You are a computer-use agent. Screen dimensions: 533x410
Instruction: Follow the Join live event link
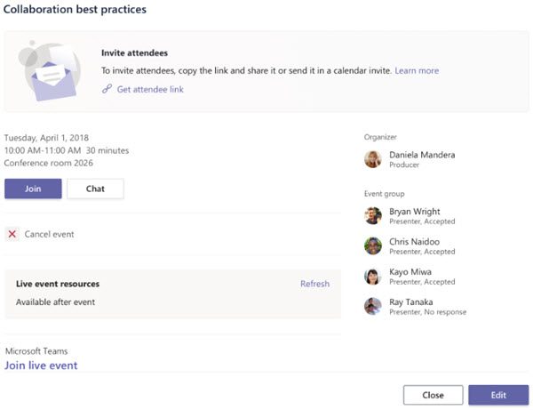[41, 366]
